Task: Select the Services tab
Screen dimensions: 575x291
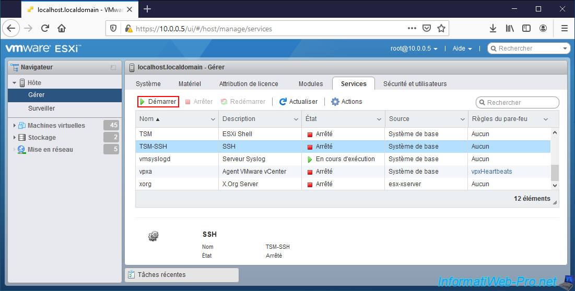Action: [354, 84]
